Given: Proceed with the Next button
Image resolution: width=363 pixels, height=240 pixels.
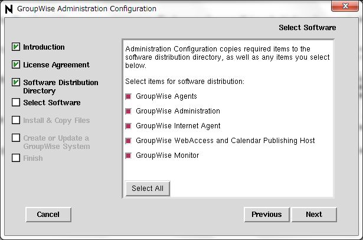Looking at the screenshot, I should click(314, 214).
